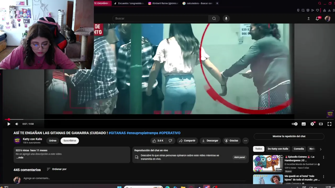The image size is (335, 188).
Task: Click the browser snapshot crop icon
Action: coord(303,10)
